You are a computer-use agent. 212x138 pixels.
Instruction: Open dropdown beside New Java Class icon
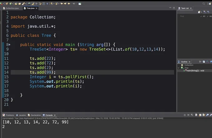[x=12, y=4]
